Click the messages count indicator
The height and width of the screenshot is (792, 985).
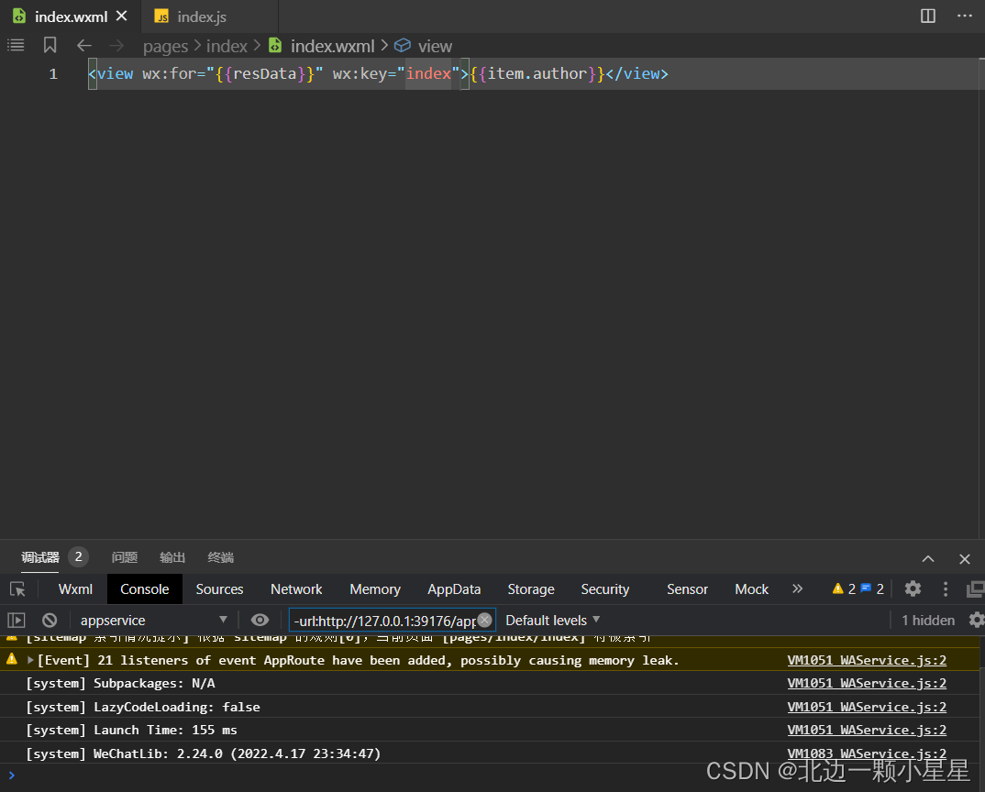tap(872, 589)
